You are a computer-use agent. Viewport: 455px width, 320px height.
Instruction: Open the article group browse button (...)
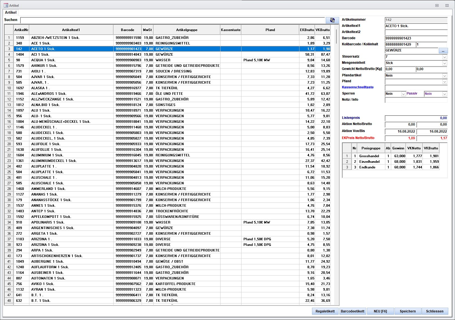443,51
